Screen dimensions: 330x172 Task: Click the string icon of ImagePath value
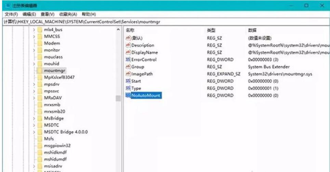coord(128,74)
